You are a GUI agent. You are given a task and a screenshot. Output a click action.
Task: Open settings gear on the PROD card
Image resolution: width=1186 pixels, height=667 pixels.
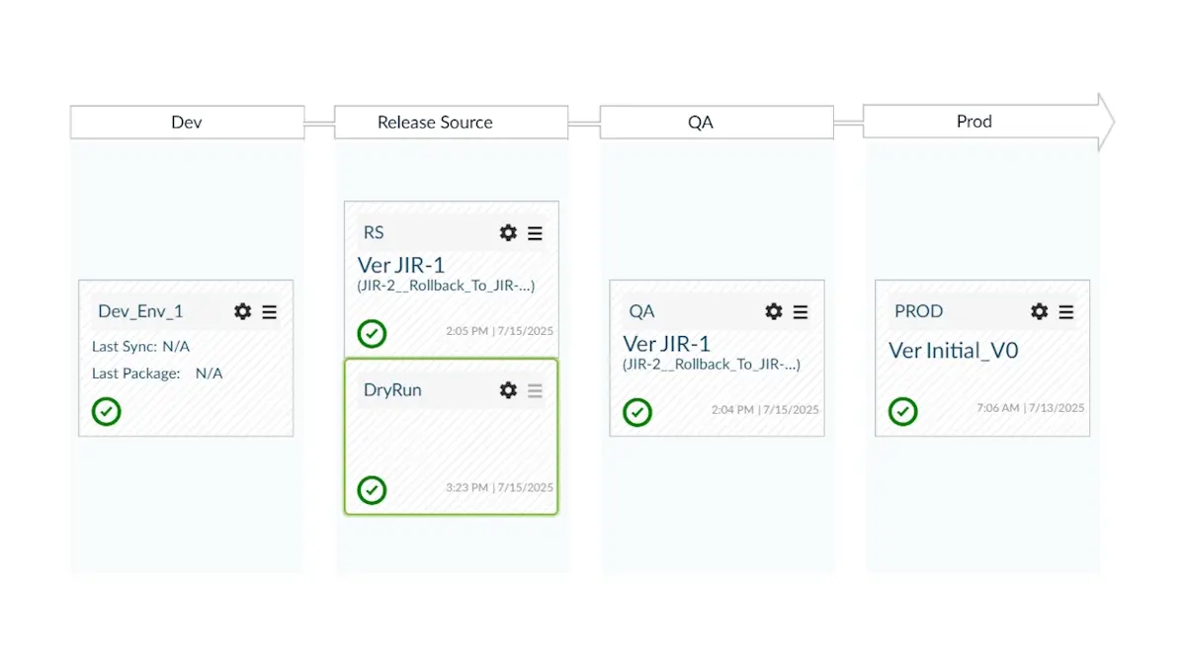tap(1039, 311)
